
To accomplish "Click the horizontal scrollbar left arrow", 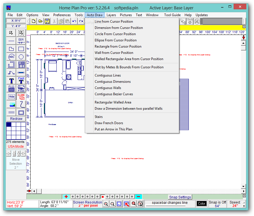I will click(34, 191).
